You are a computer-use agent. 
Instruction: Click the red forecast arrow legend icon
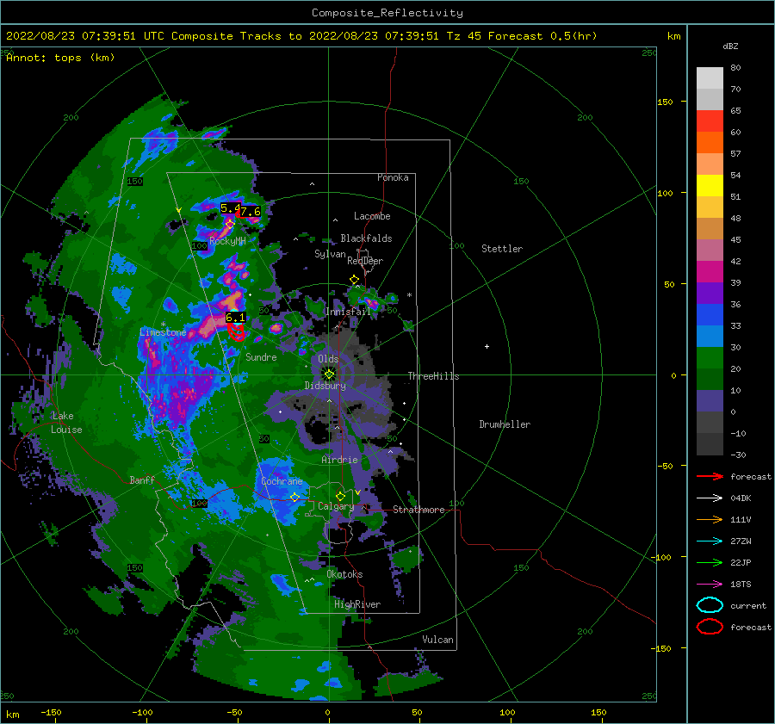[710, 476]
